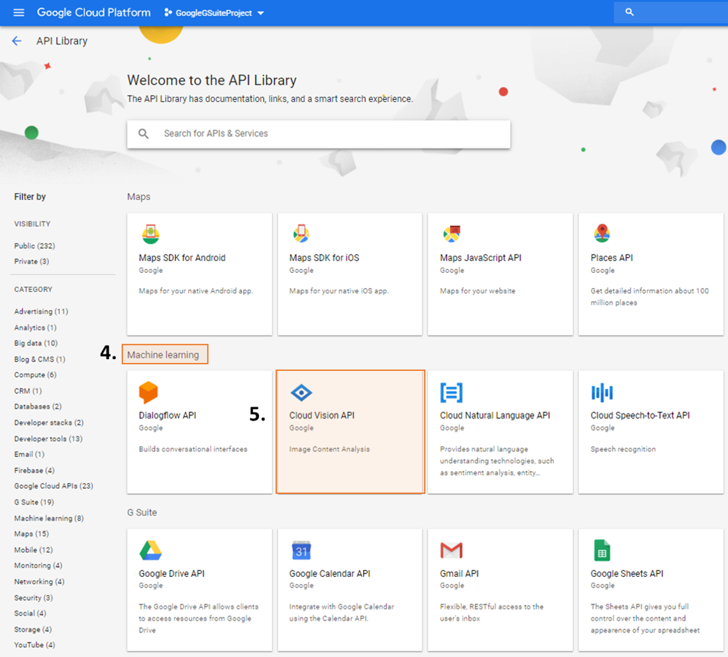Click the Cloud Speech-to-Text API waveform icon
This screenshot has height=657, width=728.
point(601,392)
